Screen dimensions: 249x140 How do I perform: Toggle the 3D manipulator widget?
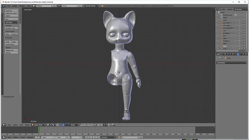click(61, 125)
